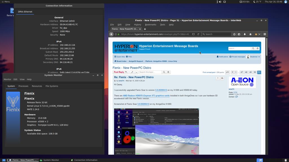Viewport: 289px width, 162px height.
Task: Click Post Reply button
Action: (x=120, y=72)
